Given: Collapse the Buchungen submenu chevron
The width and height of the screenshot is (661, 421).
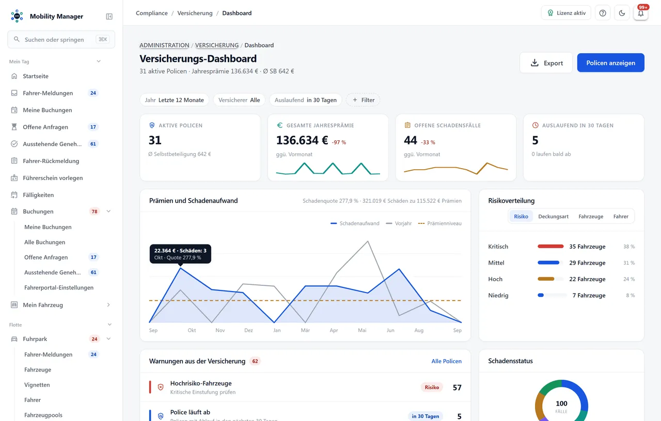Looking at the screenshot, I should coord(108,212).
